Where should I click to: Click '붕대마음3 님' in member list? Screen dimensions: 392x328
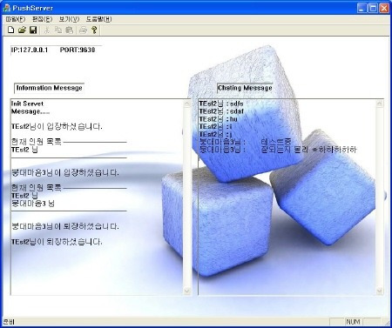[33, 204]
